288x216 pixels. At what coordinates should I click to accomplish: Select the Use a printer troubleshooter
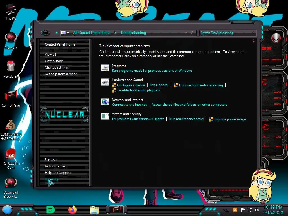(x=159, y=85)
